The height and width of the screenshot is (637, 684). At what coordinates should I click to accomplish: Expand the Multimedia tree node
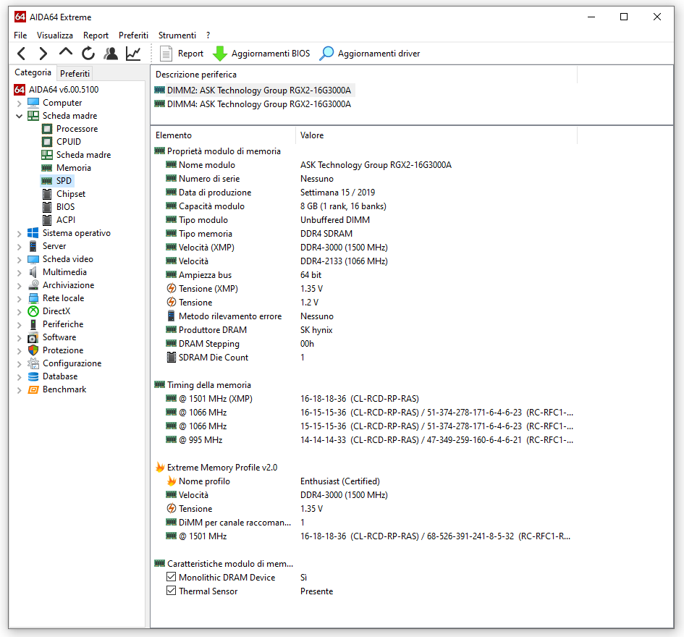(x=20, y=273)
